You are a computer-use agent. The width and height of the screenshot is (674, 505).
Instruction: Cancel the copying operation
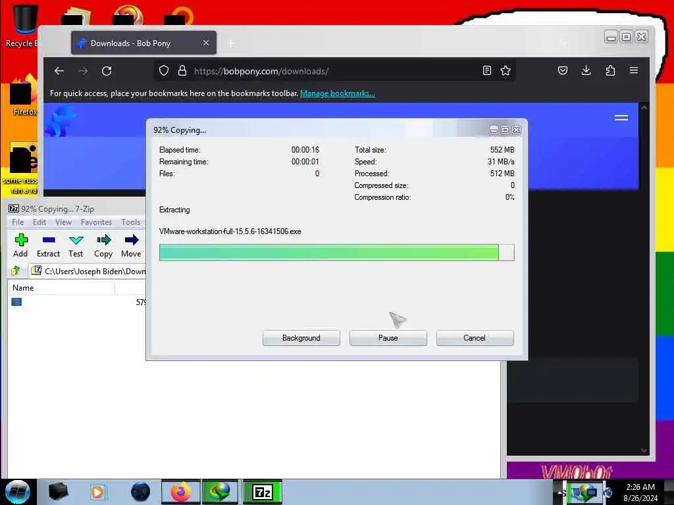[475, 338]
